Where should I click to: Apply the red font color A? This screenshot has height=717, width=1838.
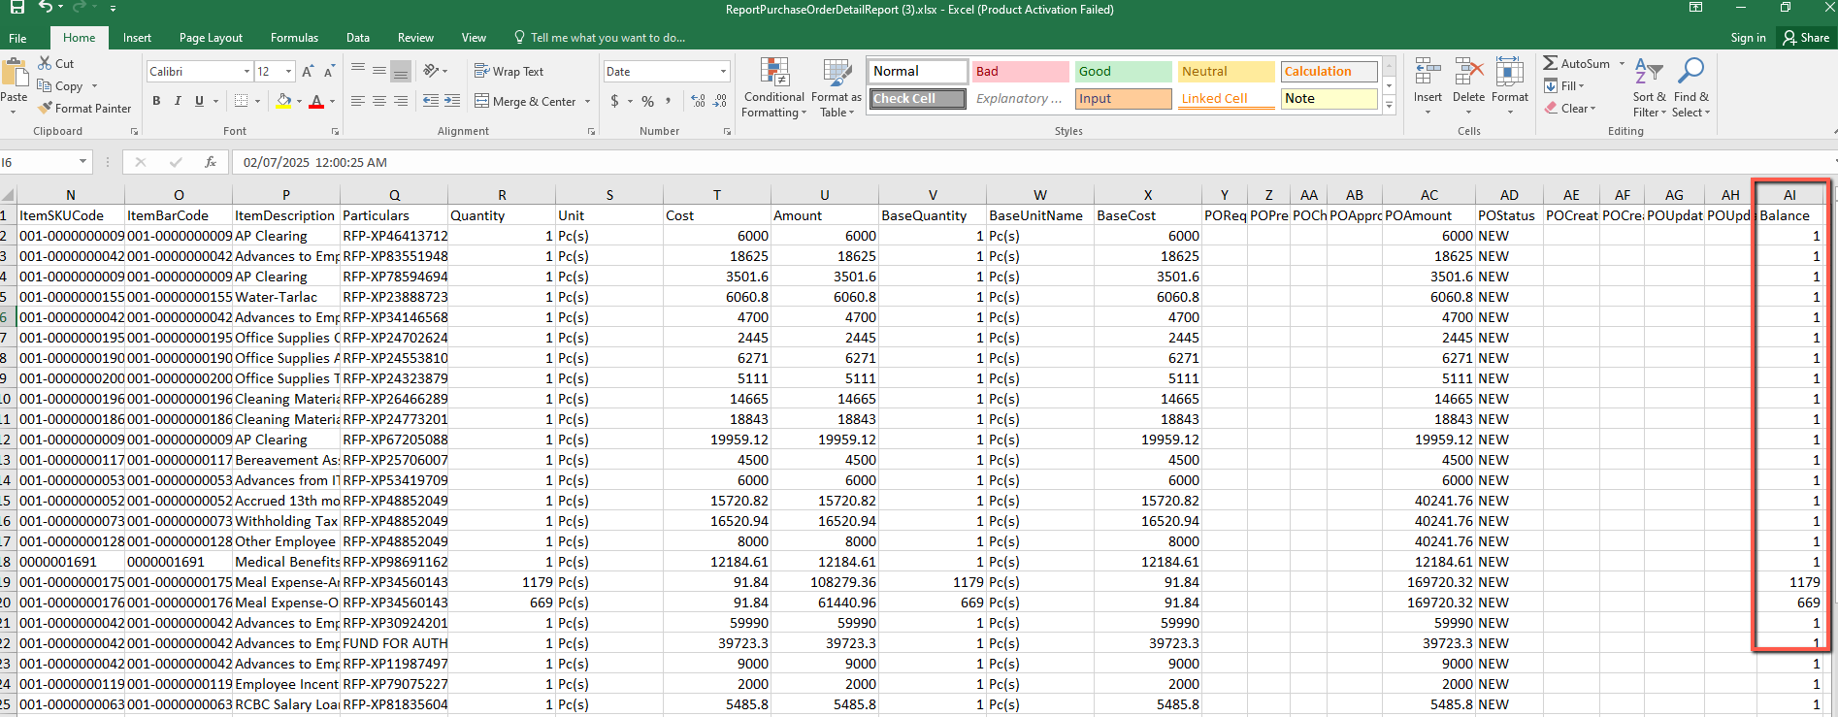tap(315, 101)
